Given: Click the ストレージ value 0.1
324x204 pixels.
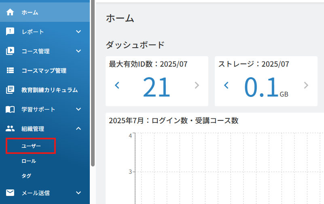Looking at the screenshot, I should tap(261, 87).
